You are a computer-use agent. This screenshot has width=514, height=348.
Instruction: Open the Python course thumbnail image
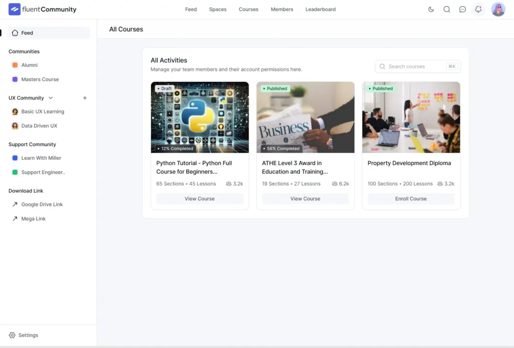pyautogui.click(x=200, y=117)
